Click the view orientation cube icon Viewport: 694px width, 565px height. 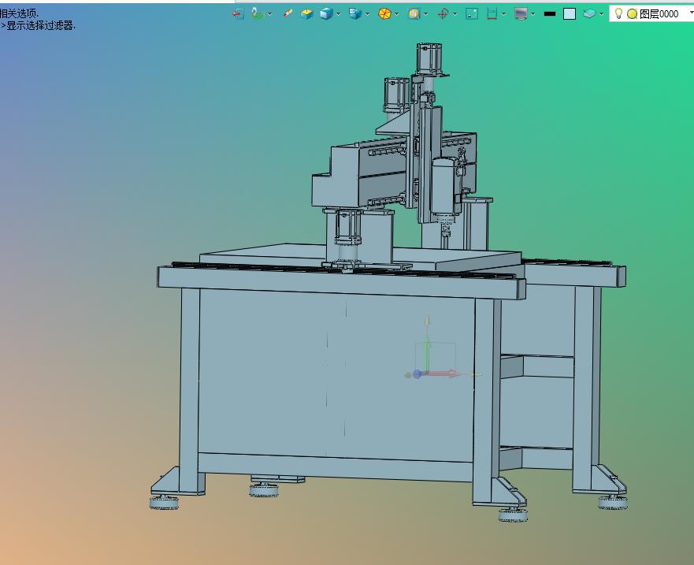click(x=355, y=13)
